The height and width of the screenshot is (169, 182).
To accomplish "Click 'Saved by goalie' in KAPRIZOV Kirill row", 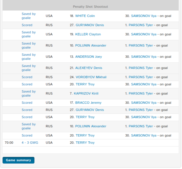I will click(x=29, y=93).
